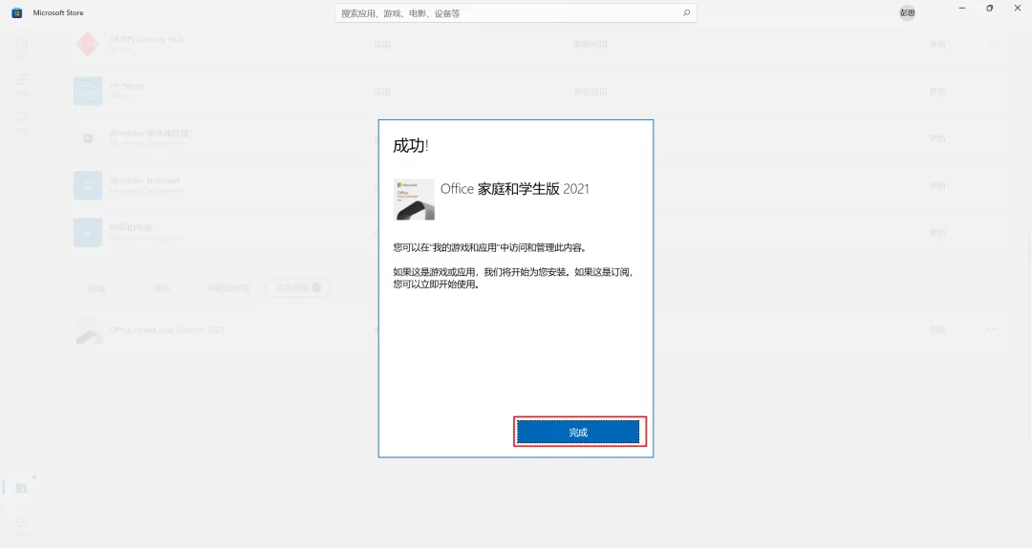Click the magnifier search icon

point(686,12)
